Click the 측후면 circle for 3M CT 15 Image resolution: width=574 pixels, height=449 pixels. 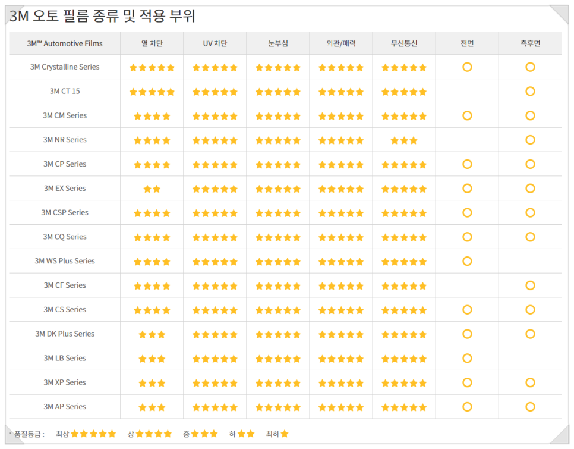530,91
